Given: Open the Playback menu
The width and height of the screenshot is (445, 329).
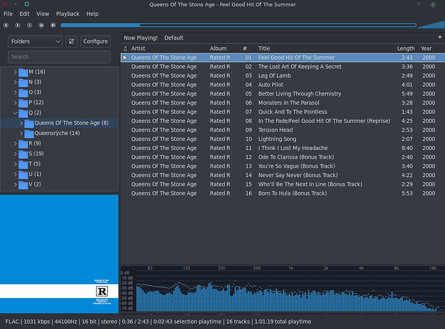Looking at the screenshot, I should 67,14.
